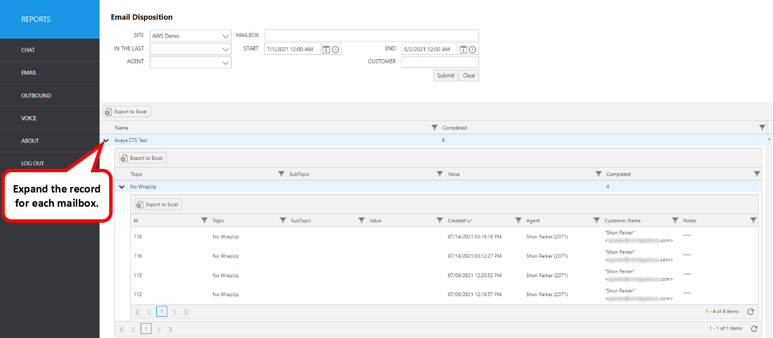Filter the top-level Completed column
The width and height of the screenshot is (774, 338).
pos(762,127)
